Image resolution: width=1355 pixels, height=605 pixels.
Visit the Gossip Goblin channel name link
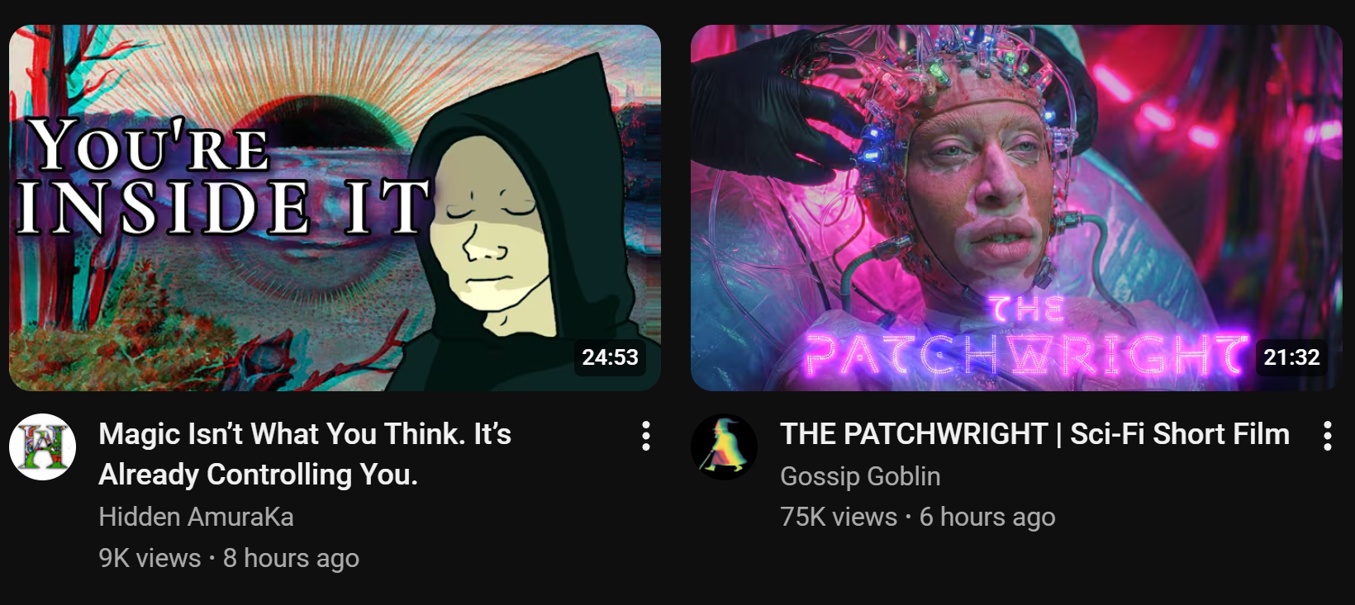pyautogui.click(x=860, y=476)
